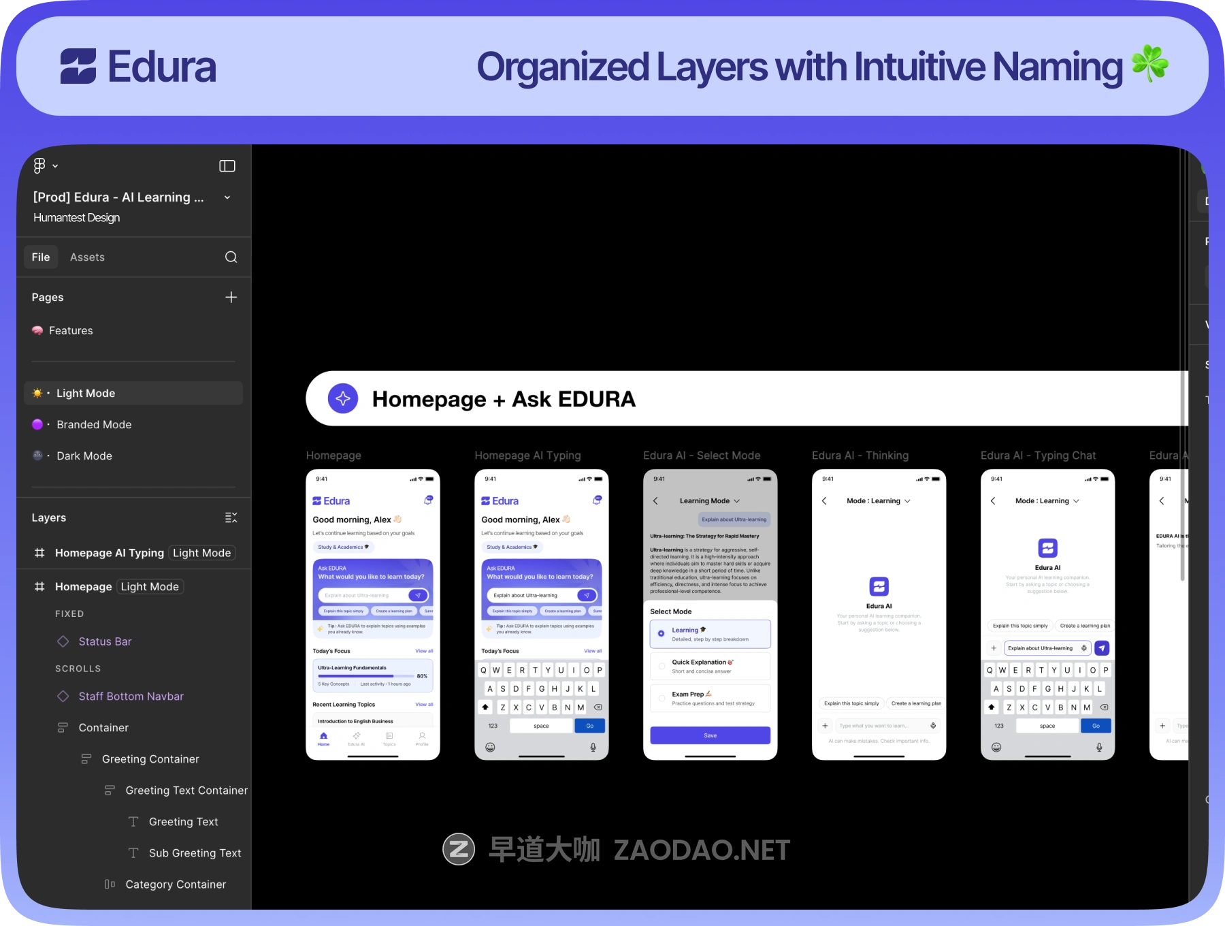
Task: Click the Status Bar component layer
Action: [x=105, y=641]
